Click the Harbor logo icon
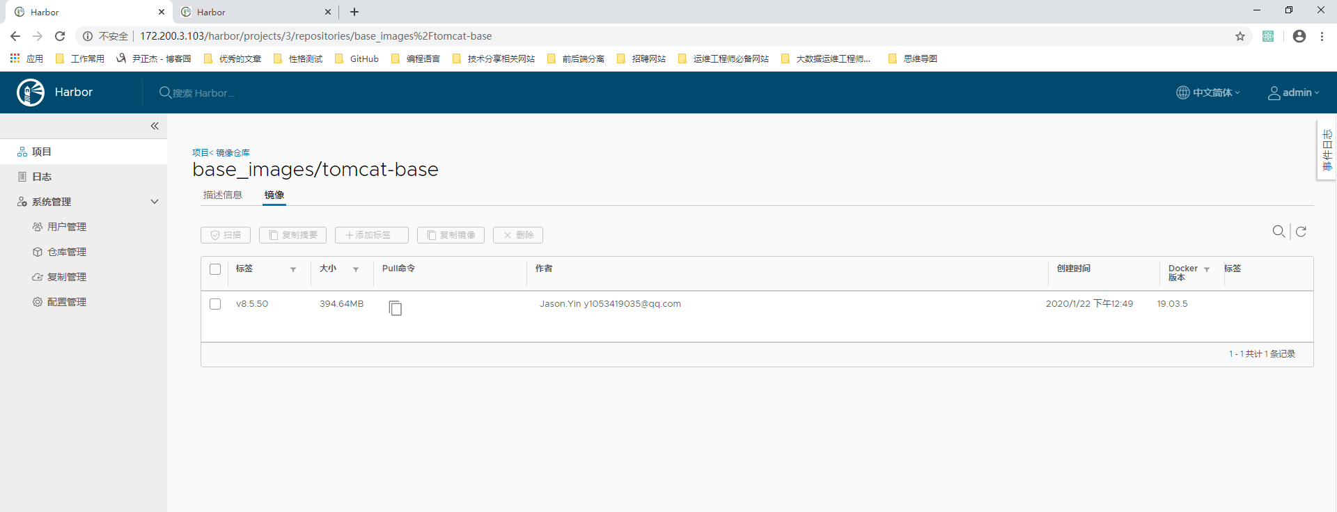 point(31,93)
